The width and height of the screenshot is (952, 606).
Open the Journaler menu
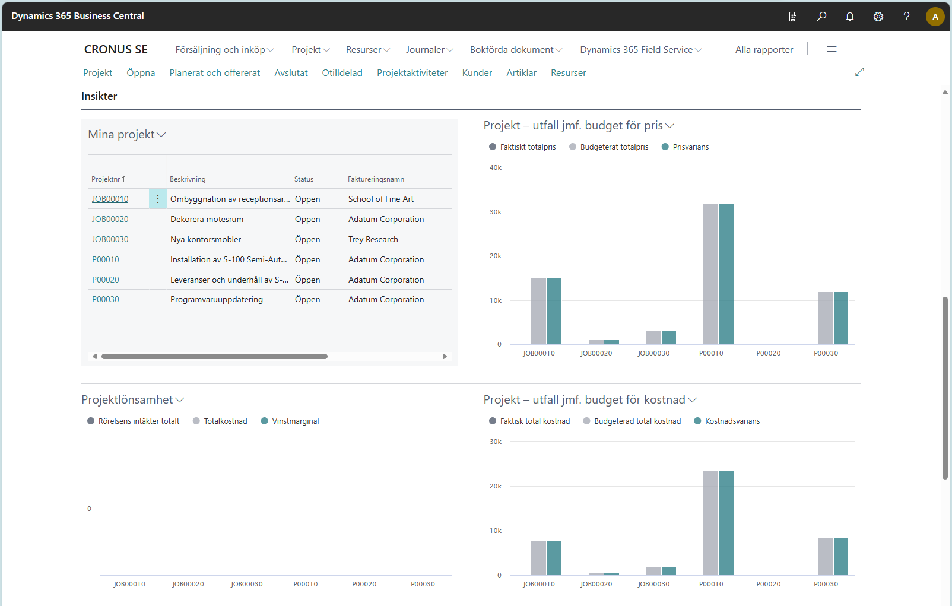(429, 50)
